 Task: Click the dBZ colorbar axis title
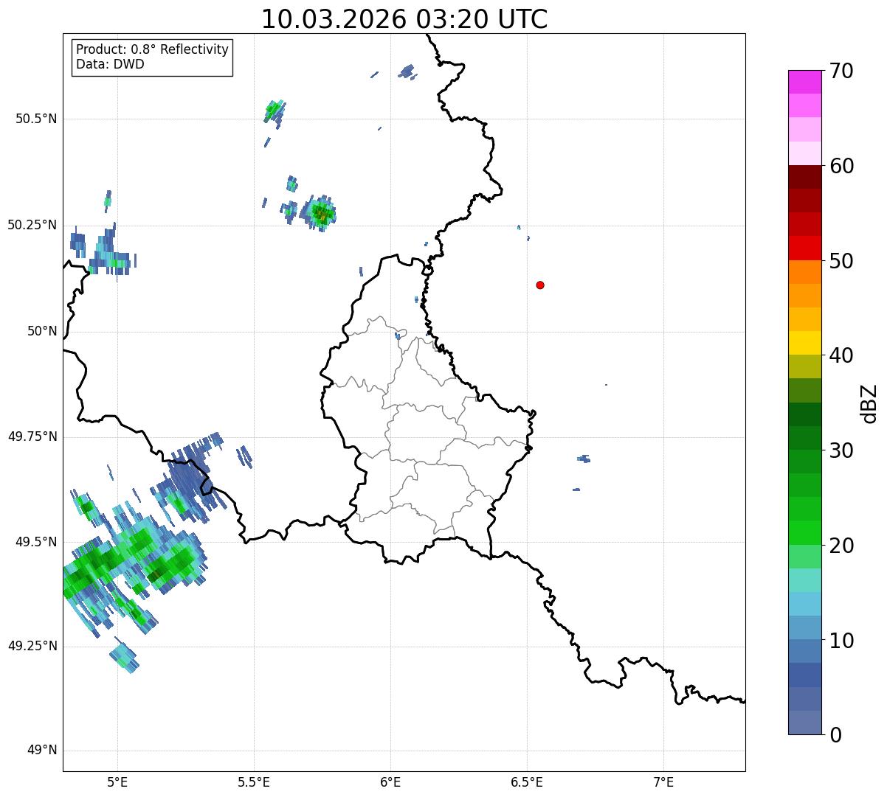(870, 403)
